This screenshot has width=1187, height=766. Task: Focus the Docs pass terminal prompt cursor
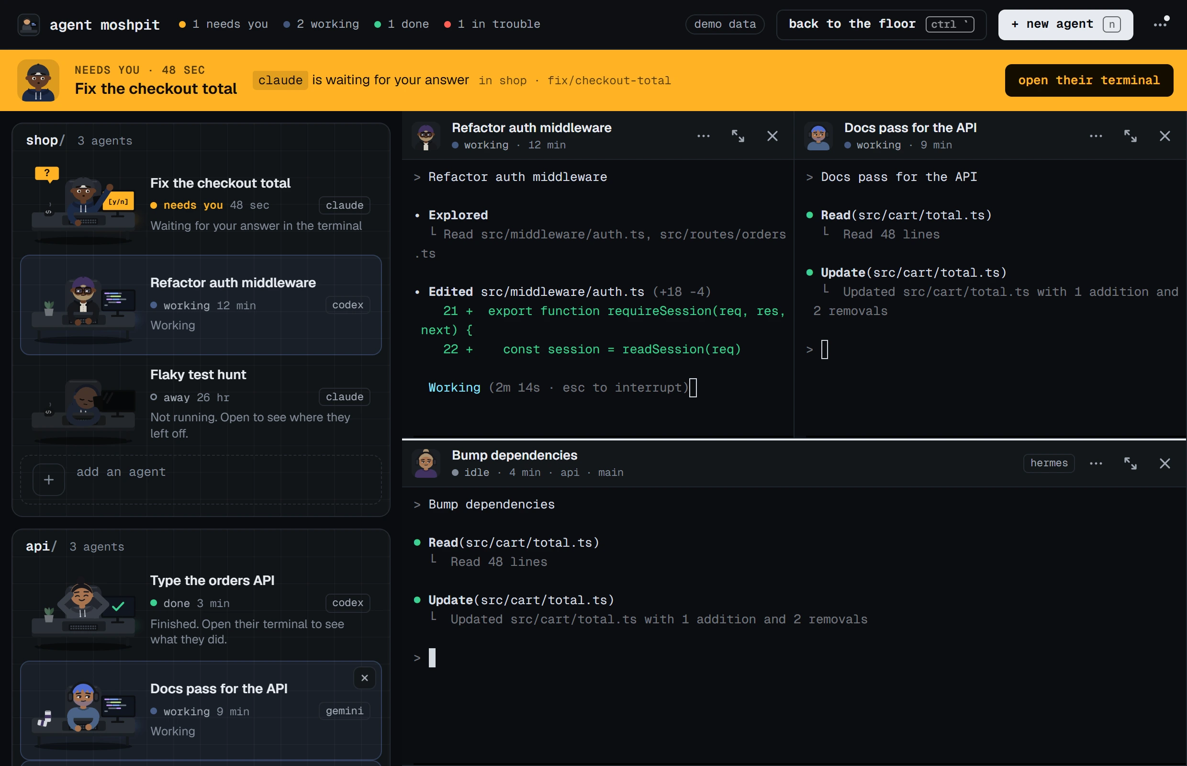[x=825, y=349]
